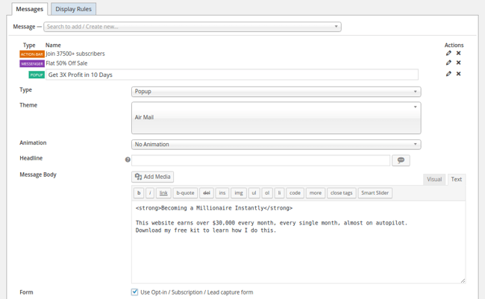
Task: Expand the Animation dropdown
Action: pyautogui.click(x=275, y=145)
